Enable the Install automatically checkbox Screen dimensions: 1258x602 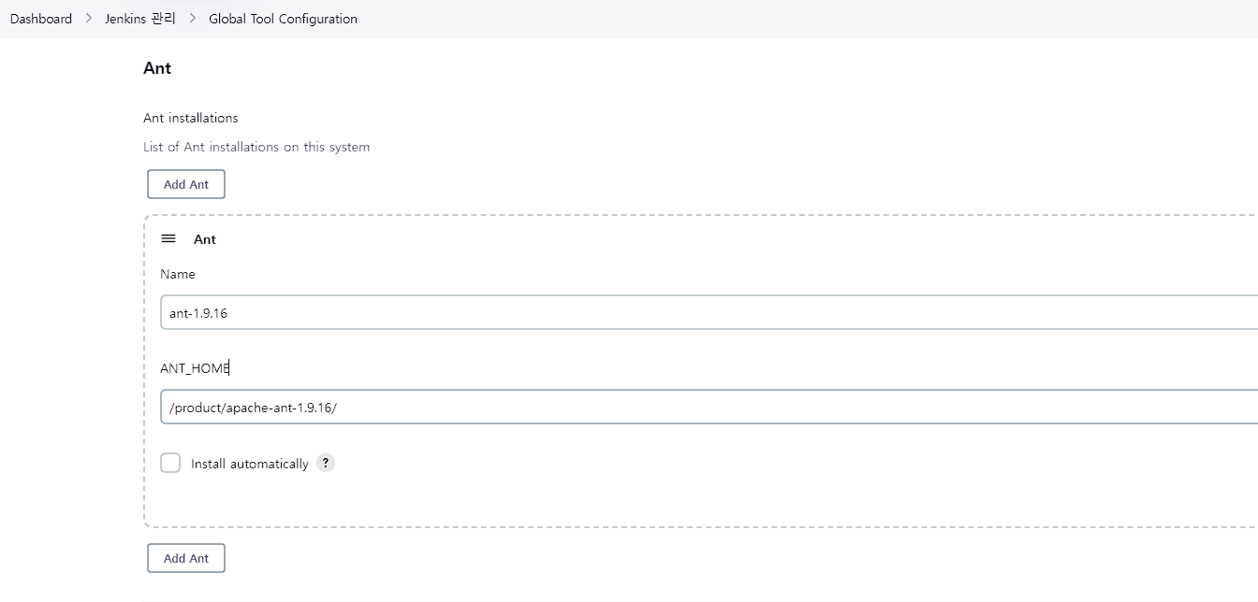[x=170, y=463]
